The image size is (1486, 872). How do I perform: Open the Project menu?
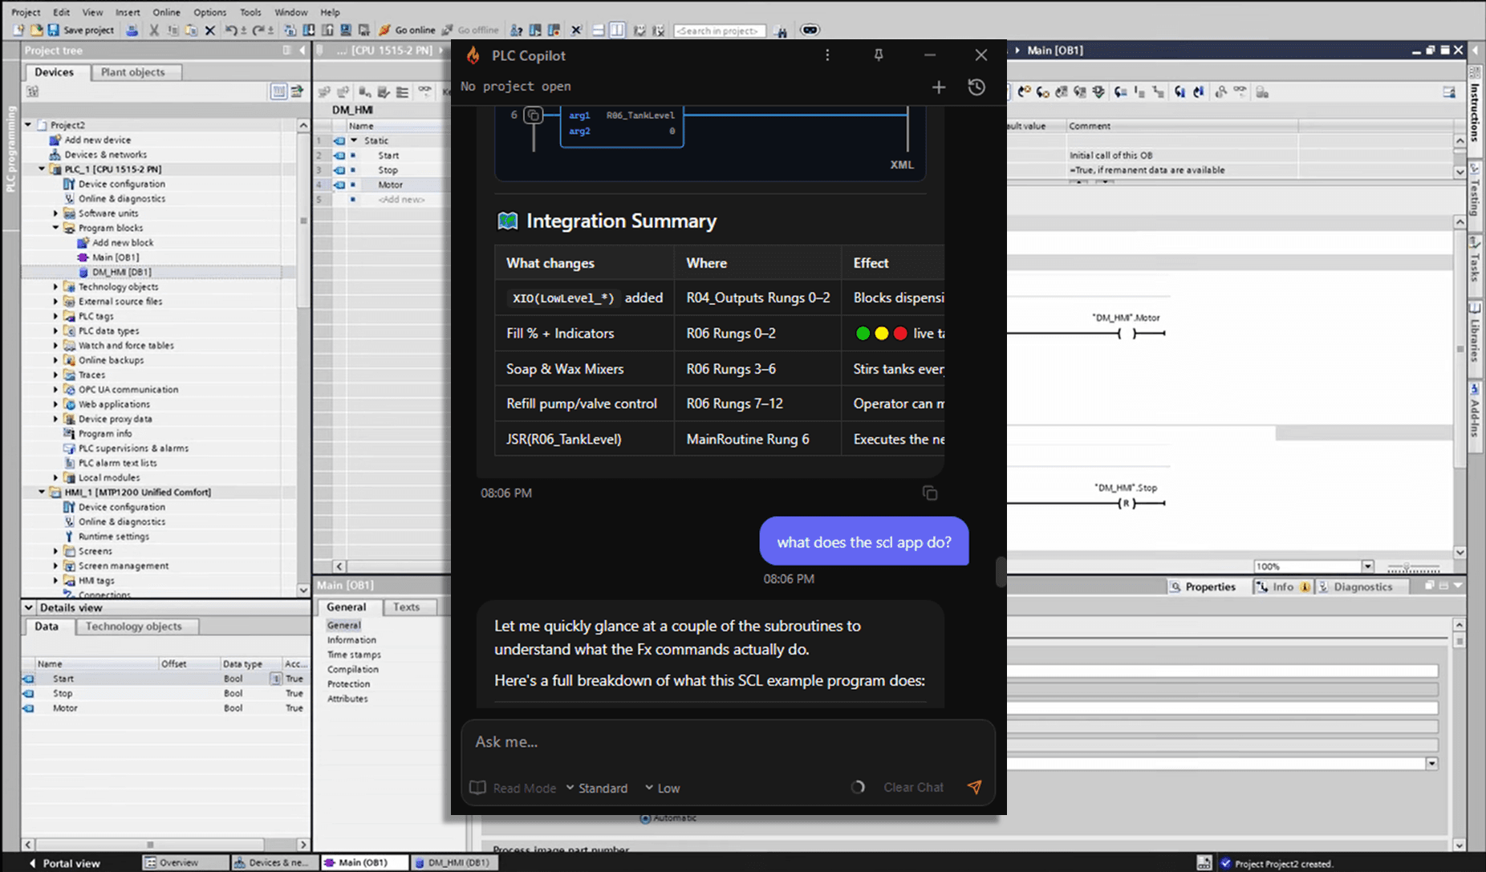(26, 12)
